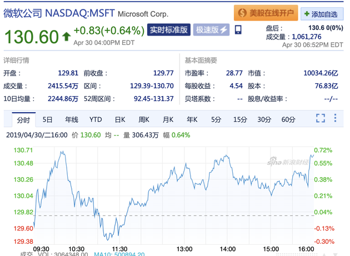Open the 月K candlestick tab

pos(168,120)
